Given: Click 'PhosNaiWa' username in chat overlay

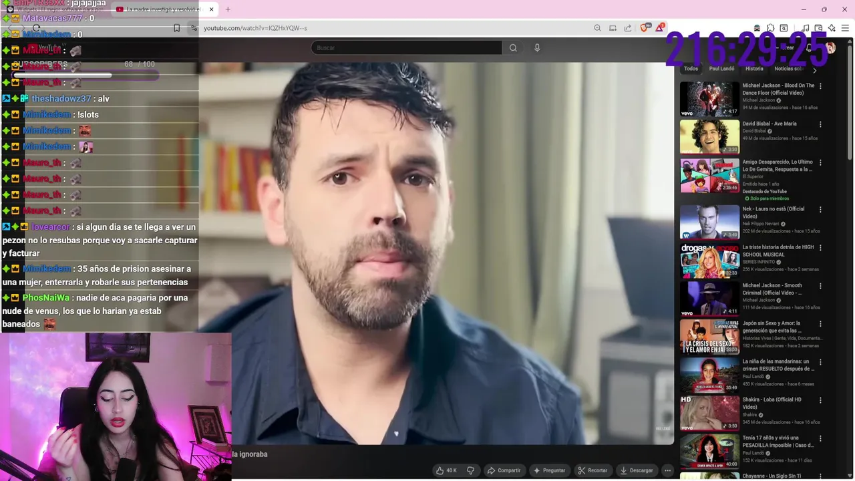Looking at the screenshot, I should (46, 298).
